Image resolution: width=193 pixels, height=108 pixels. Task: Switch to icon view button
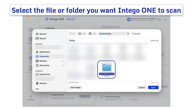[x=80, y=34]
